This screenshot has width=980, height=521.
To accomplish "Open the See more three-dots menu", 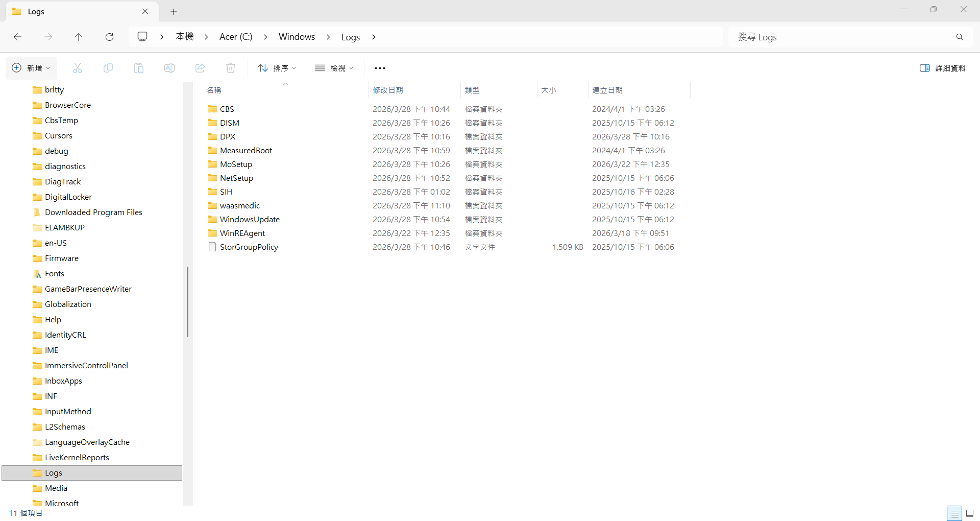I will (x=380, y=68).
